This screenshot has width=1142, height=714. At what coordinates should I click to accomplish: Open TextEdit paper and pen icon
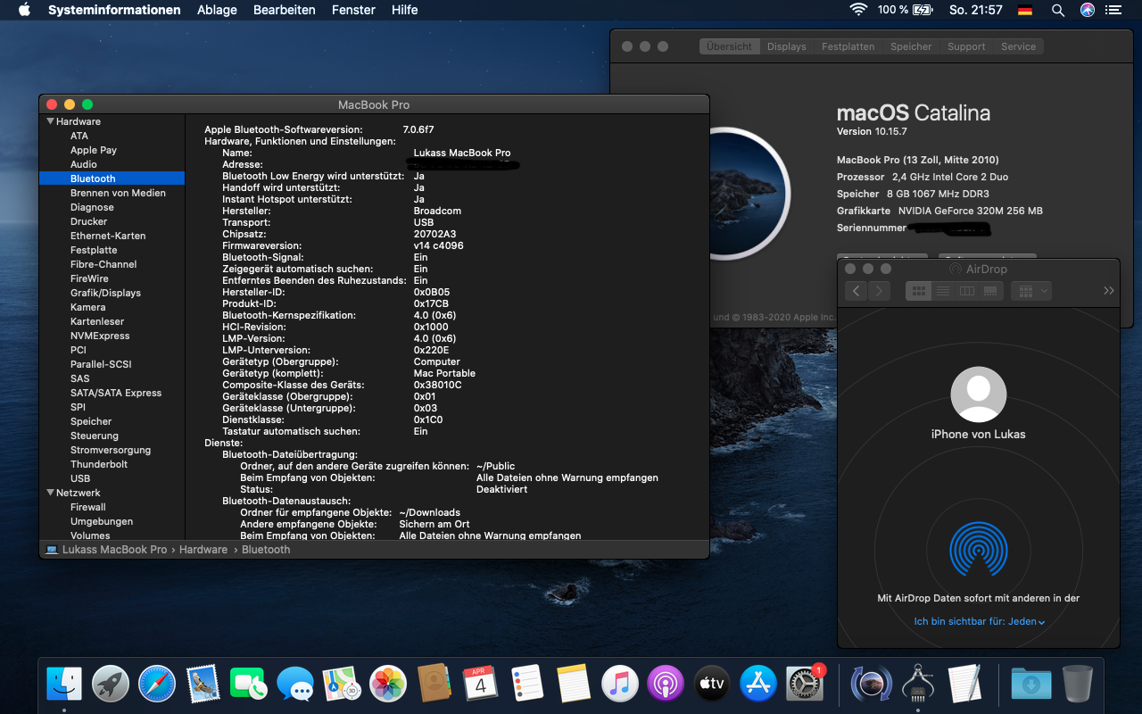964,684
